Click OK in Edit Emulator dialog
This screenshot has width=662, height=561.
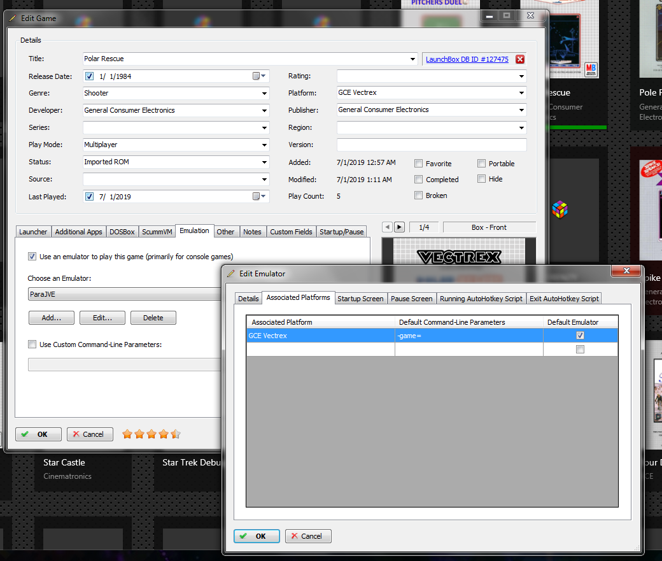257,536
